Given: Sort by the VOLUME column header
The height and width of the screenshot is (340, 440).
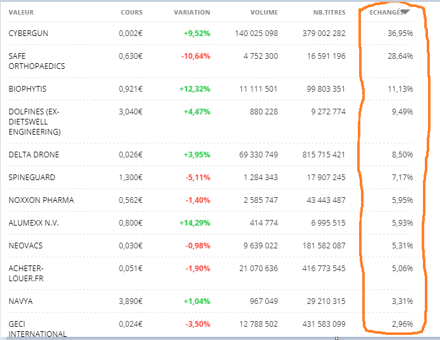Looking at the screenshot, I should click(x=264, y=13).
